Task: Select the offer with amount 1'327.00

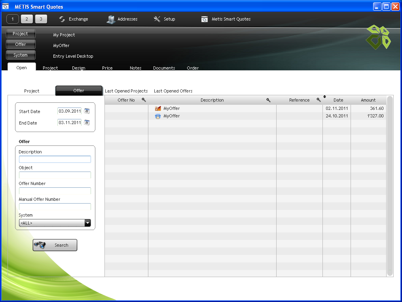Action: tap(245, 116)
